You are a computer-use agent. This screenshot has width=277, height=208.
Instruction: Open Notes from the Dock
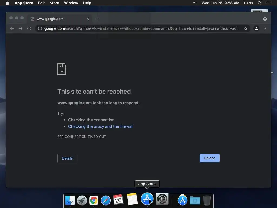pyautogui.click(x=132, y=199)
